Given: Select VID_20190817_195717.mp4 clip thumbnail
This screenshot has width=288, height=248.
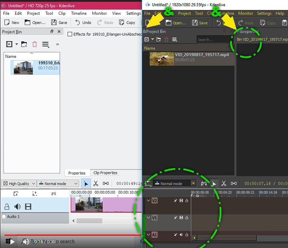Looking at the screenshot, I should (162, 59).
